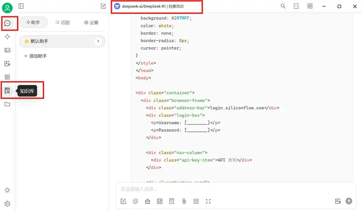Select the 默认助手 assistant
This screenshot has height=211, width=362.
(x=62, y=41)
